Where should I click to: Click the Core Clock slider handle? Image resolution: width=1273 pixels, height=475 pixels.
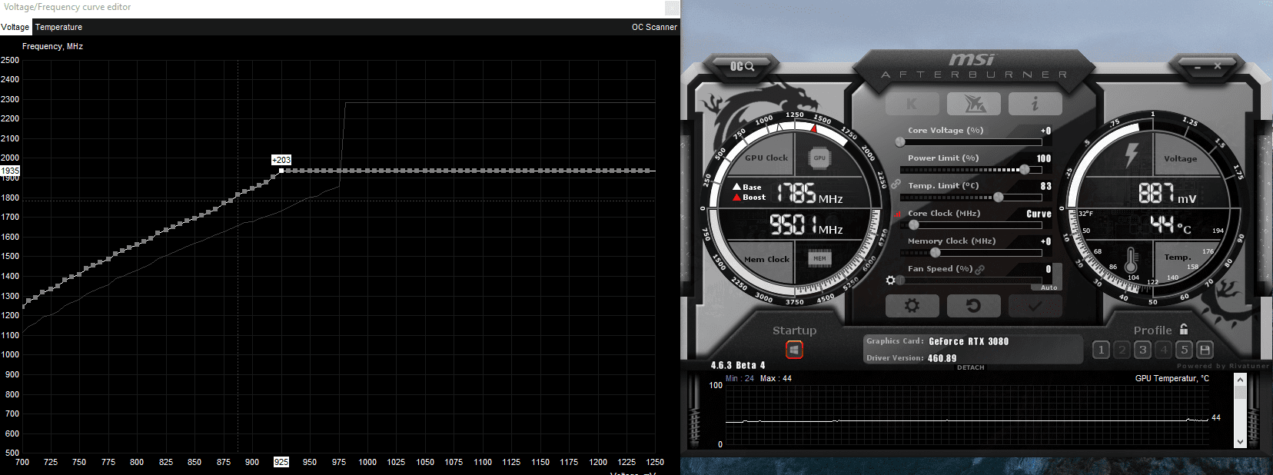pyautogui.click(x=914, y=225)
